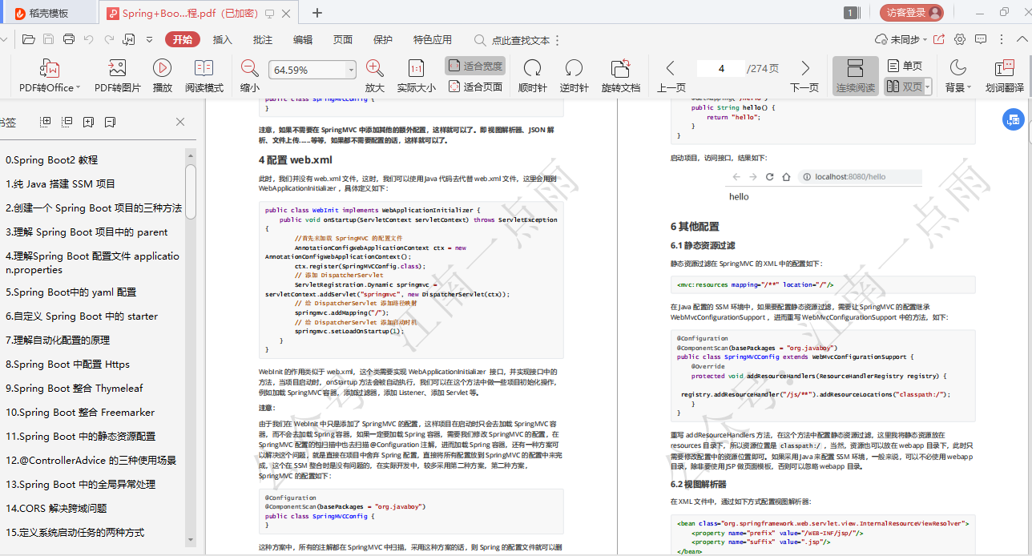Open the feedback speech bubble icon
Viewport: 1032px width, 556px height.
point(982,40)
